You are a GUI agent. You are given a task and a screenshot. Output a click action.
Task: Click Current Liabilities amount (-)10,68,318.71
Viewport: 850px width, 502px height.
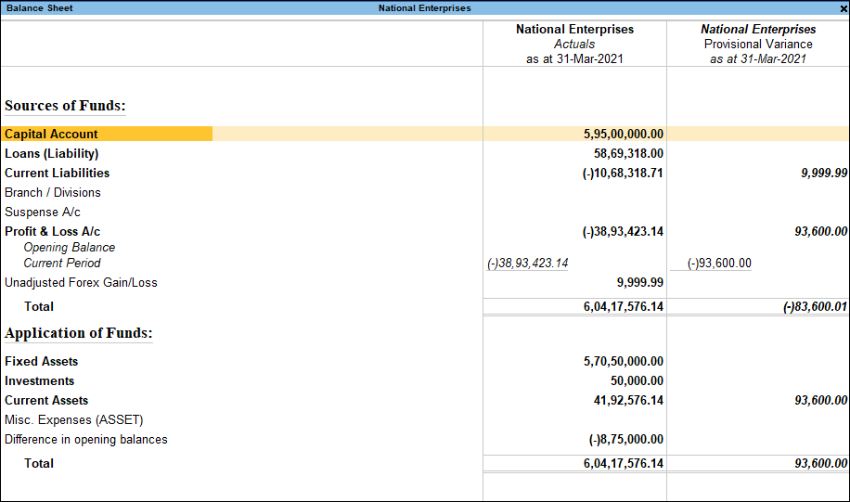pos(623,173)
